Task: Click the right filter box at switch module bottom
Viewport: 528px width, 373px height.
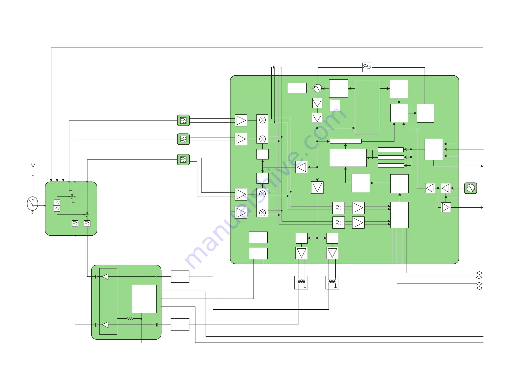Action: coord(87,224)
